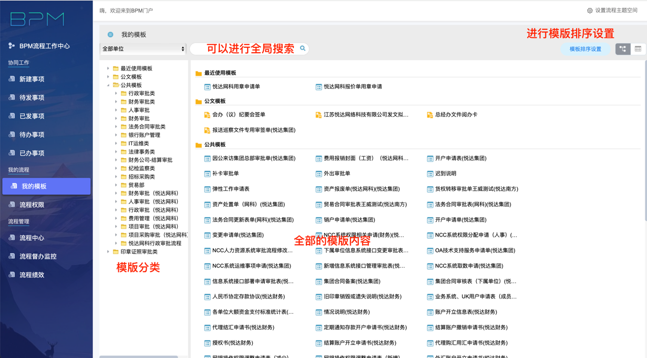Click the global search input field
Screen dimensions: 647x358
(x=244, y=49)
